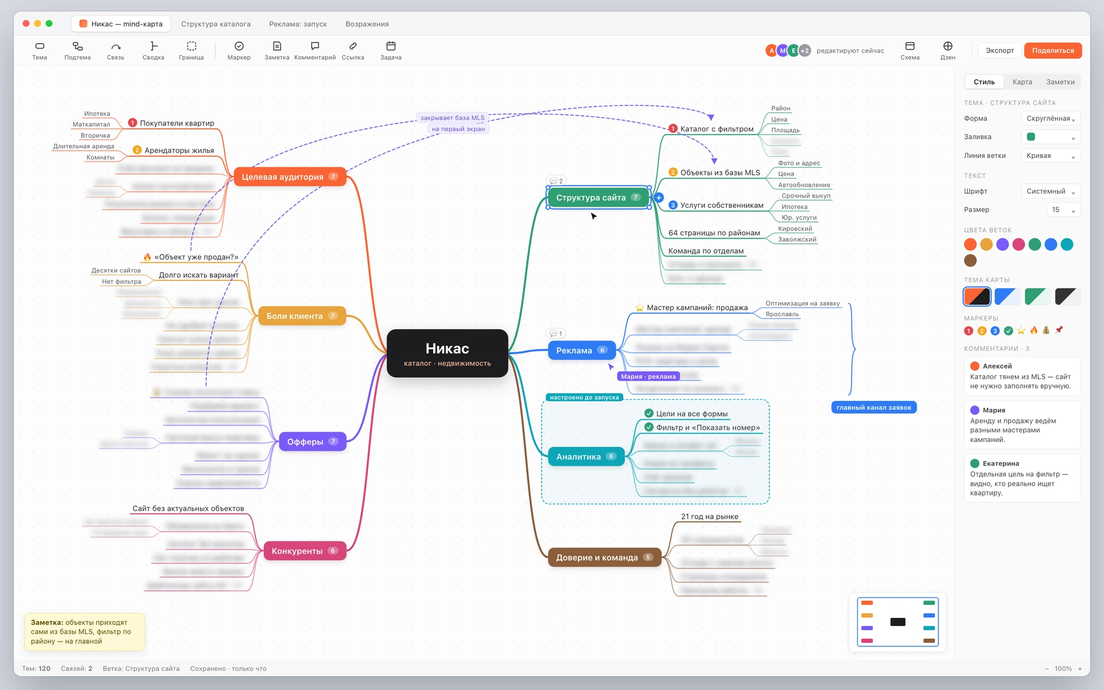The height and width of the screenshot is (690, 1104).
Task: Choose the purple branch color swatch
Action: pos(1002,244)
